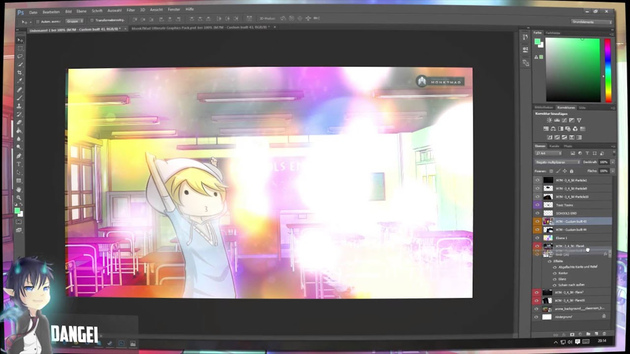Click the 3D orbit camera icon
This screenshot has height=354, width=630.
(283, 19)
